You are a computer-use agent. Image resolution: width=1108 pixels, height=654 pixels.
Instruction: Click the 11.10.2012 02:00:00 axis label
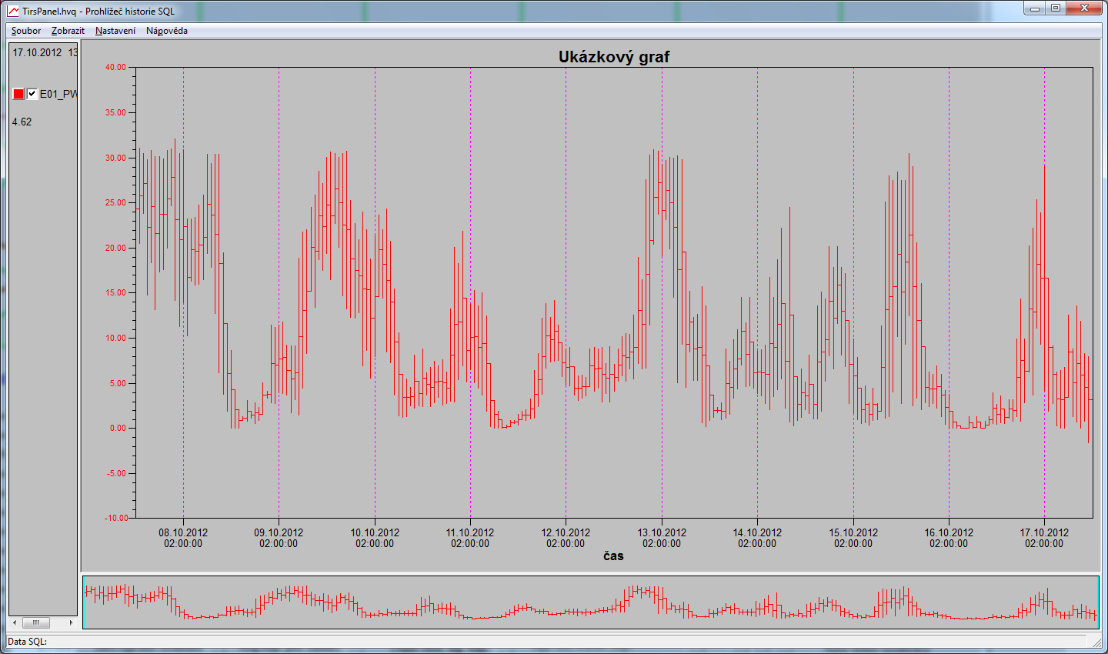[470, 538]
